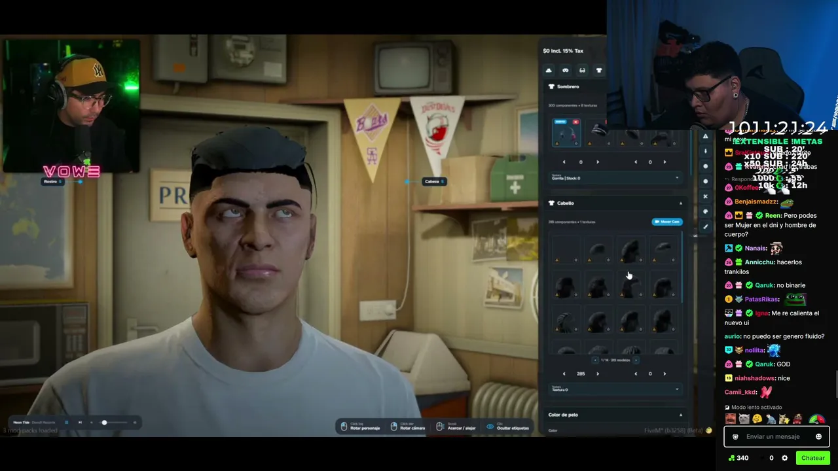Open the emoji picker in chat
838x471 pixels.
pos(818,436)
